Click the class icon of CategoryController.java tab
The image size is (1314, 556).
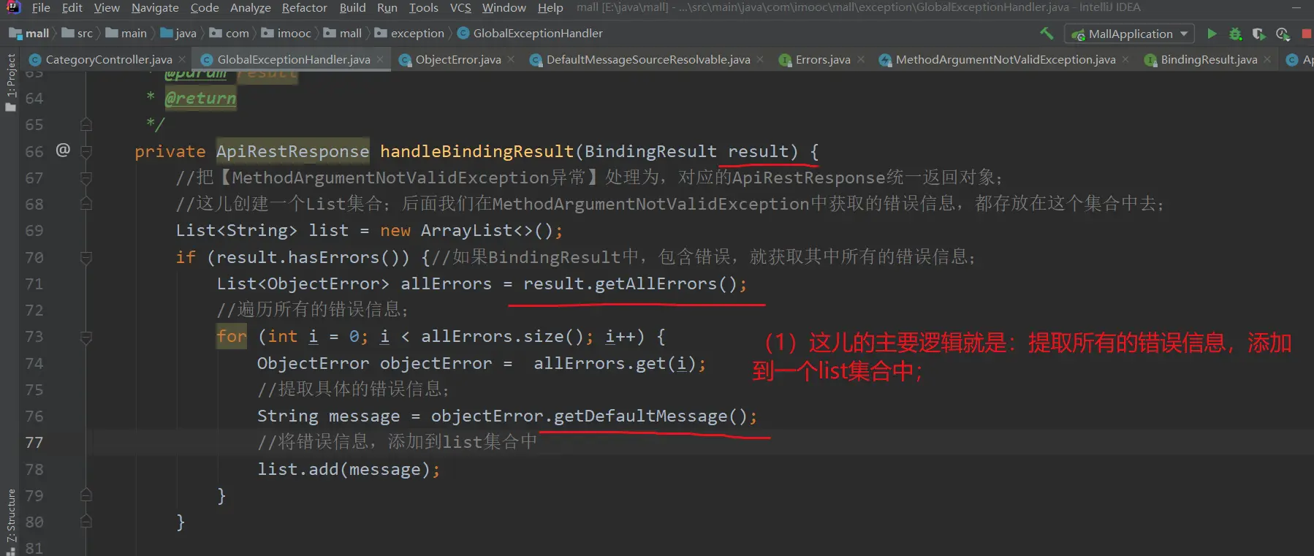pyautogui.click(x=34, y=60)
